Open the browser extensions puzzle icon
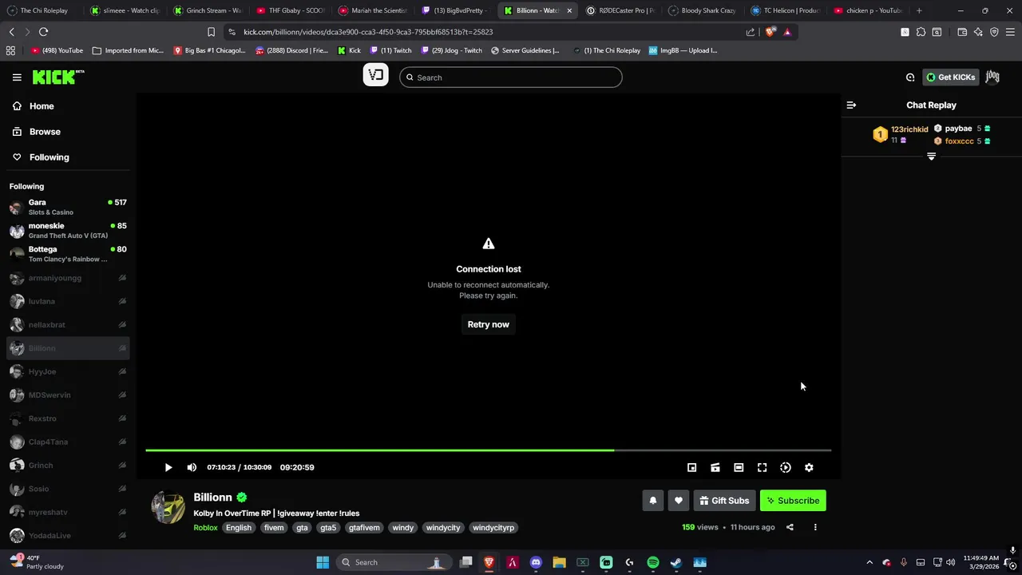1022x575 pixels. (921, 32)
